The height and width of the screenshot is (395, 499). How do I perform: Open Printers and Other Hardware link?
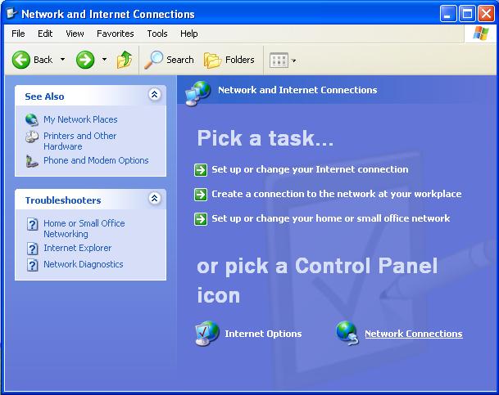tap(79, 141)
